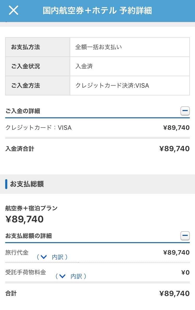
Task: Collapse the お支払総額の詳細 section
Action: [185, 236]
